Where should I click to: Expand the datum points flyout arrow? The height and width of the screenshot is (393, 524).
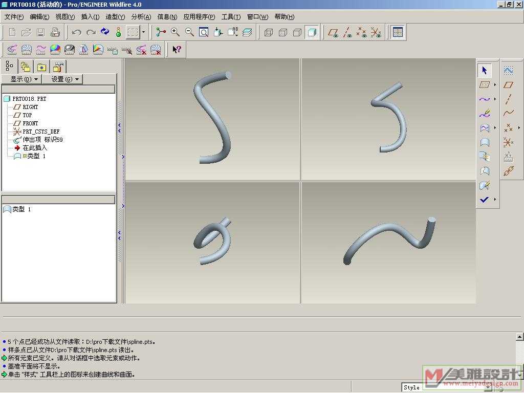click(519, 127)
